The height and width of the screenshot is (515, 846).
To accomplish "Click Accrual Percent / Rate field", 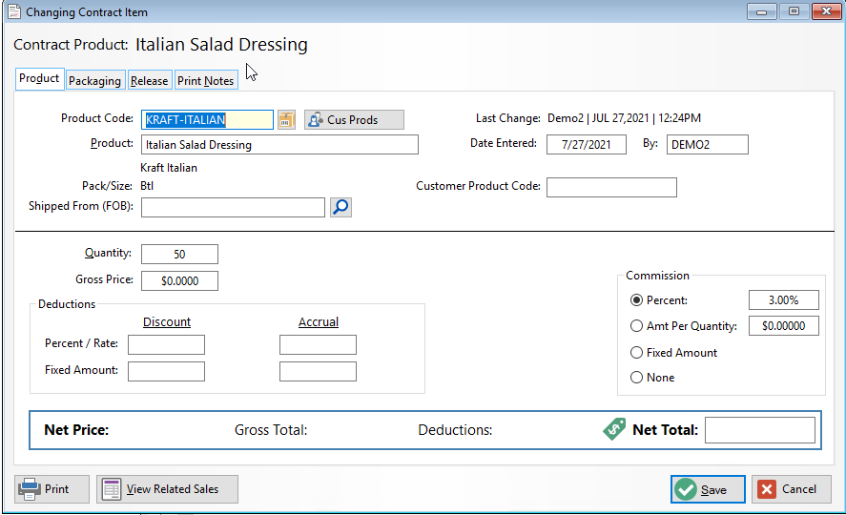I will pos(318,344).
